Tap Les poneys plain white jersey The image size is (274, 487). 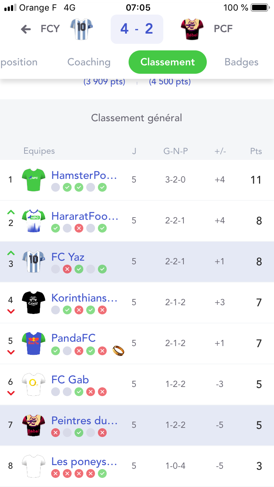(34, 466)
